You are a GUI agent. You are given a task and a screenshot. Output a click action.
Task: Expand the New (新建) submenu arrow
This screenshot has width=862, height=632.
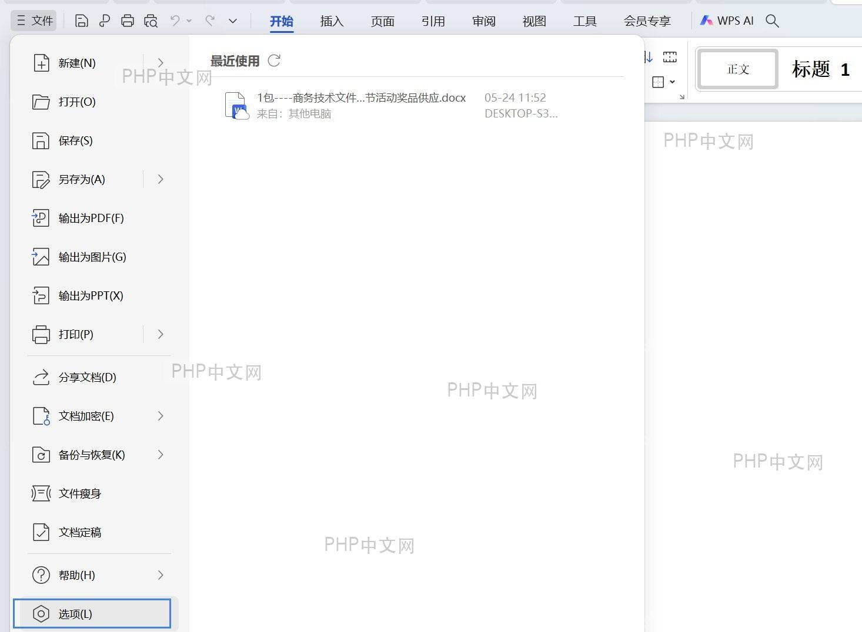pyautogui.click(x=161, y=63)
